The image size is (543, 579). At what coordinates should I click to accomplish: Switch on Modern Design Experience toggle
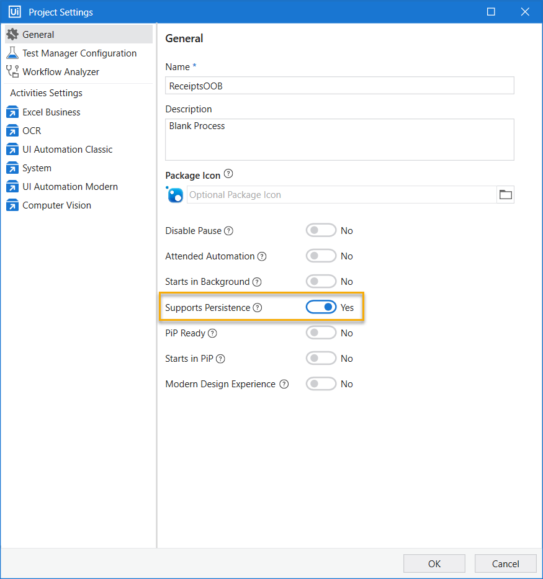point(321,384)
